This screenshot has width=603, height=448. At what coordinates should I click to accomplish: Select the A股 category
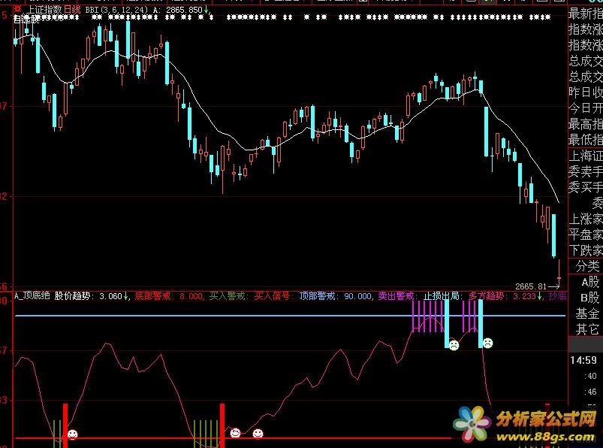pos(586,282)
